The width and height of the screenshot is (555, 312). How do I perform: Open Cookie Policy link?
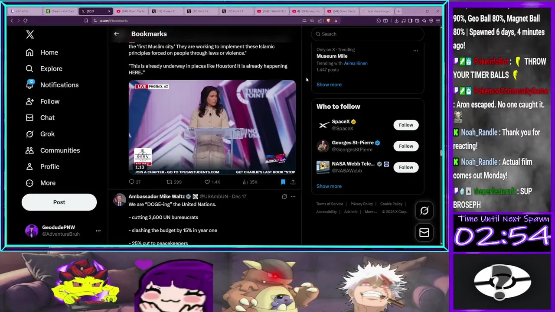coord(391,204)
